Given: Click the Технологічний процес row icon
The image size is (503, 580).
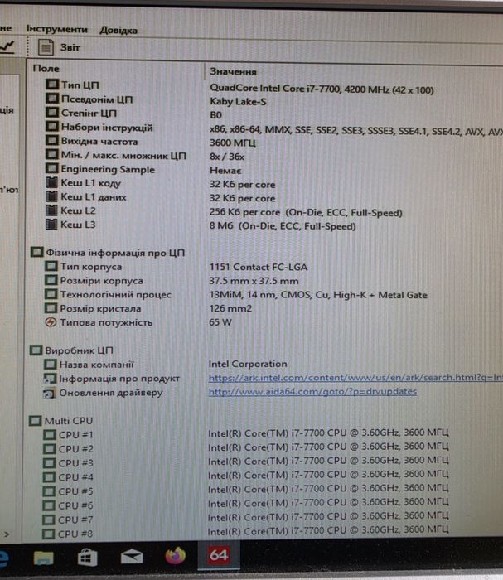Looking at the screenshot, I should click(51, 294).
